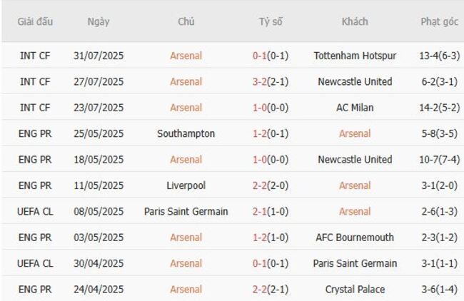Image resolution: width=464 pixels, height=301 pixels.
Task: Click the "Giải đấu" column header
Action: 35,21
